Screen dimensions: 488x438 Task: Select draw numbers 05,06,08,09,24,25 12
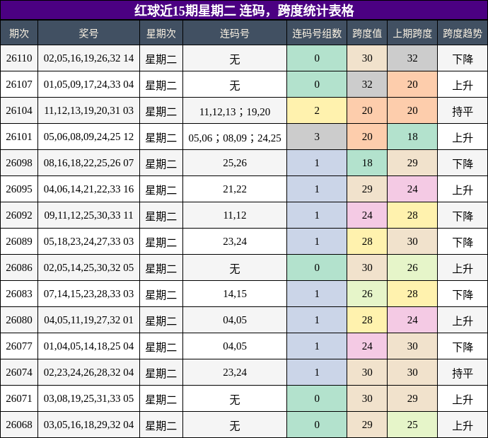88,137
